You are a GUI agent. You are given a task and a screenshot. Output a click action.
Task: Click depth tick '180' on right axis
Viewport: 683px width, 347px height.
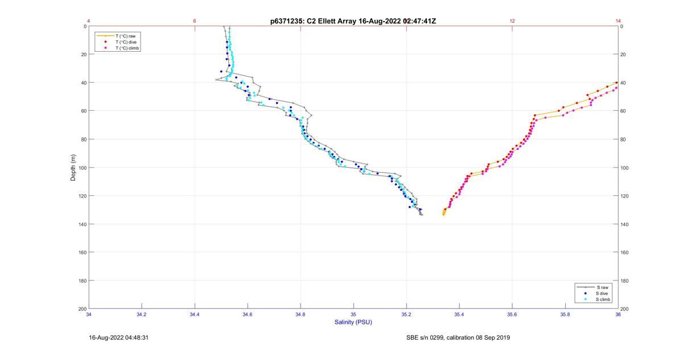625,281
